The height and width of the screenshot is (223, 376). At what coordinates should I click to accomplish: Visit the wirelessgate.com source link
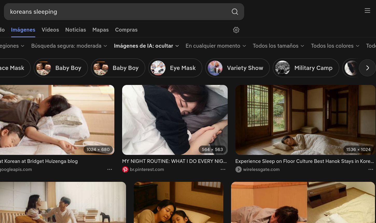tap(261, 169)
